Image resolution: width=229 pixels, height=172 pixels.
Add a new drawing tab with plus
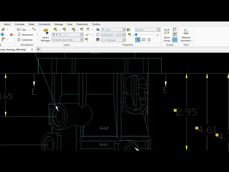tap(38, 49)
